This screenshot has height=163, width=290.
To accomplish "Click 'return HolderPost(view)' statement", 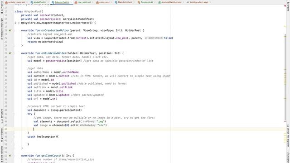I will 45,42.
